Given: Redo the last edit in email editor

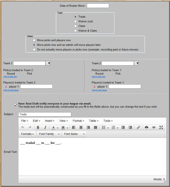Looking at the screenshot, I should [30, 127].
